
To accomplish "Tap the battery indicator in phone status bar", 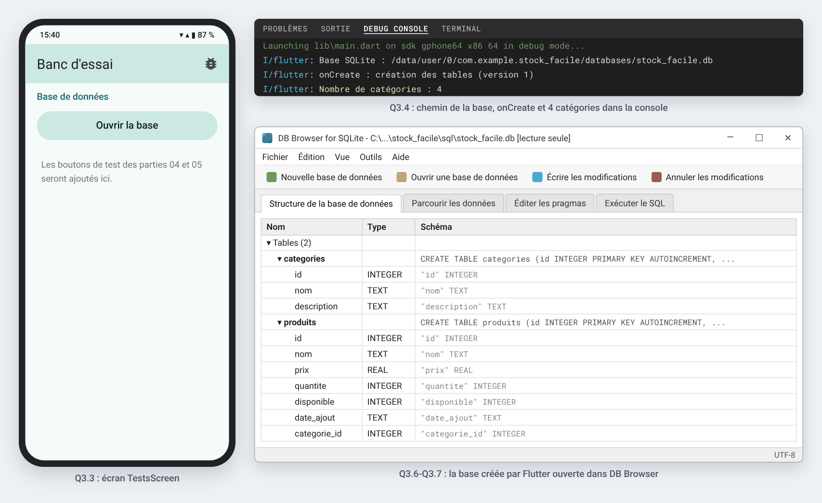I will tap(193, 35).
